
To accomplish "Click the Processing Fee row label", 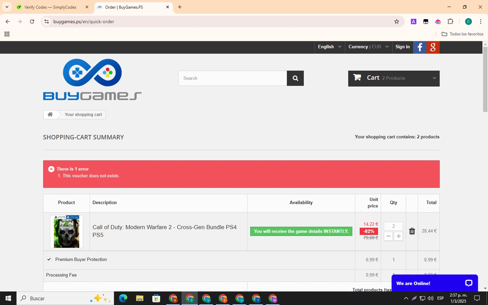I will click(x=61, y=275).
